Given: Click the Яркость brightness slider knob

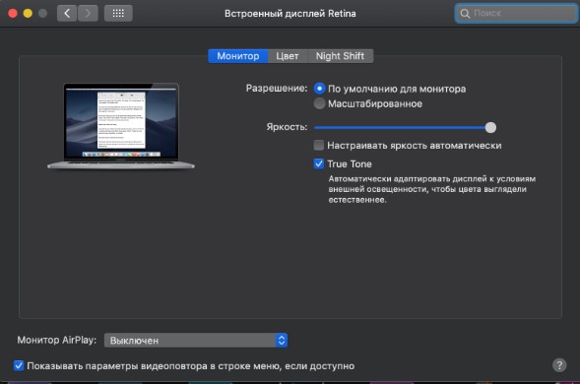Looking at the screenshot, I should point(490,127).
